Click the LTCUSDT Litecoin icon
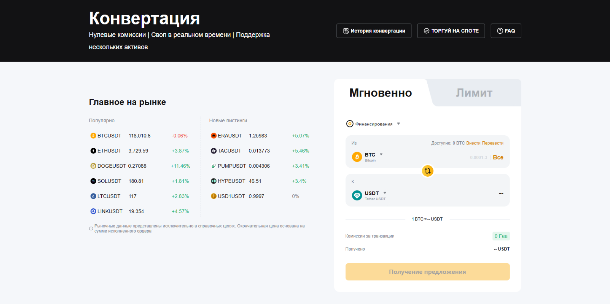 pyautogui.click(x=93, y=196)
